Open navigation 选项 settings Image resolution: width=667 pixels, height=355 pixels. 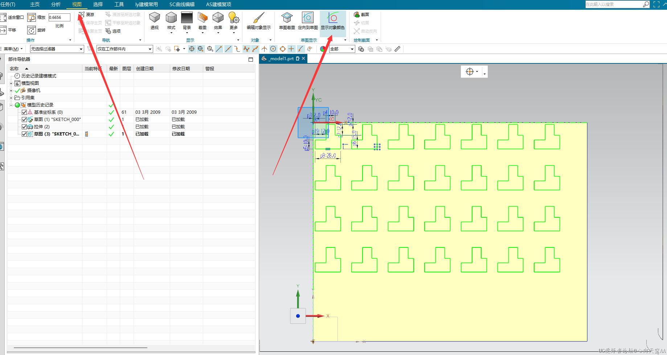click(113, 31)
